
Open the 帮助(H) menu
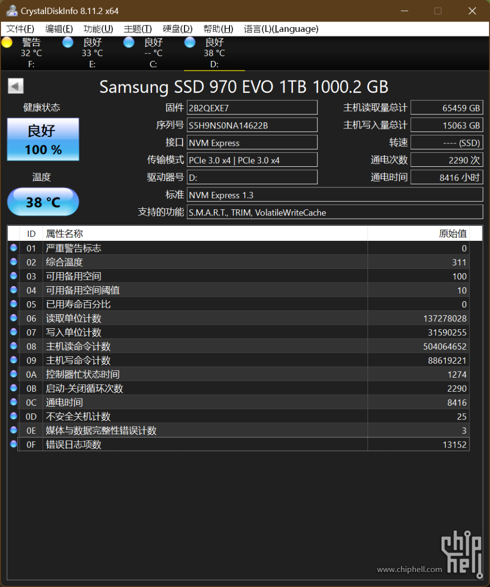[x=218, y=29]
